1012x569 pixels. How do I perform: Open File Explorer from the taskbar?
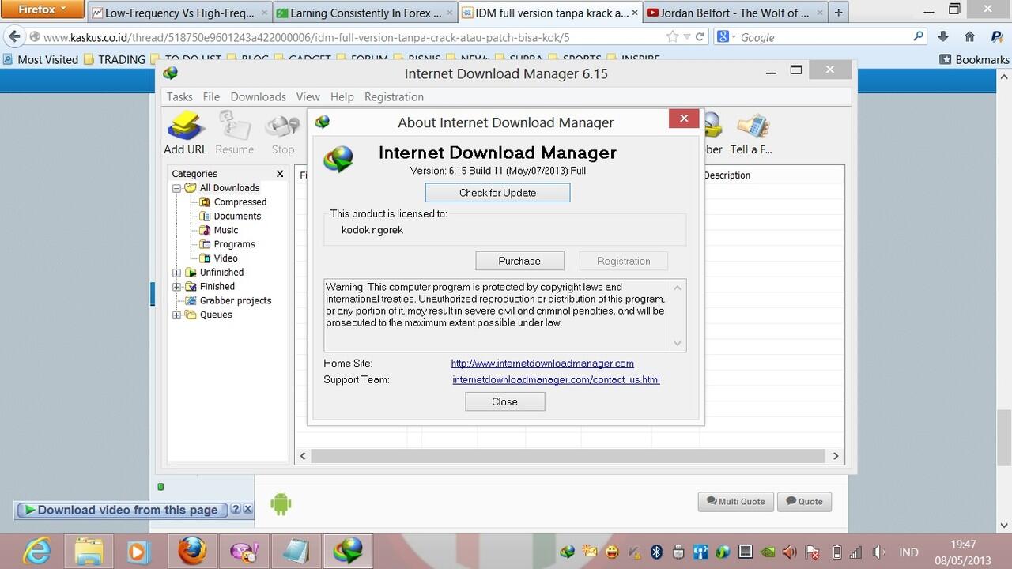(89, 551)
